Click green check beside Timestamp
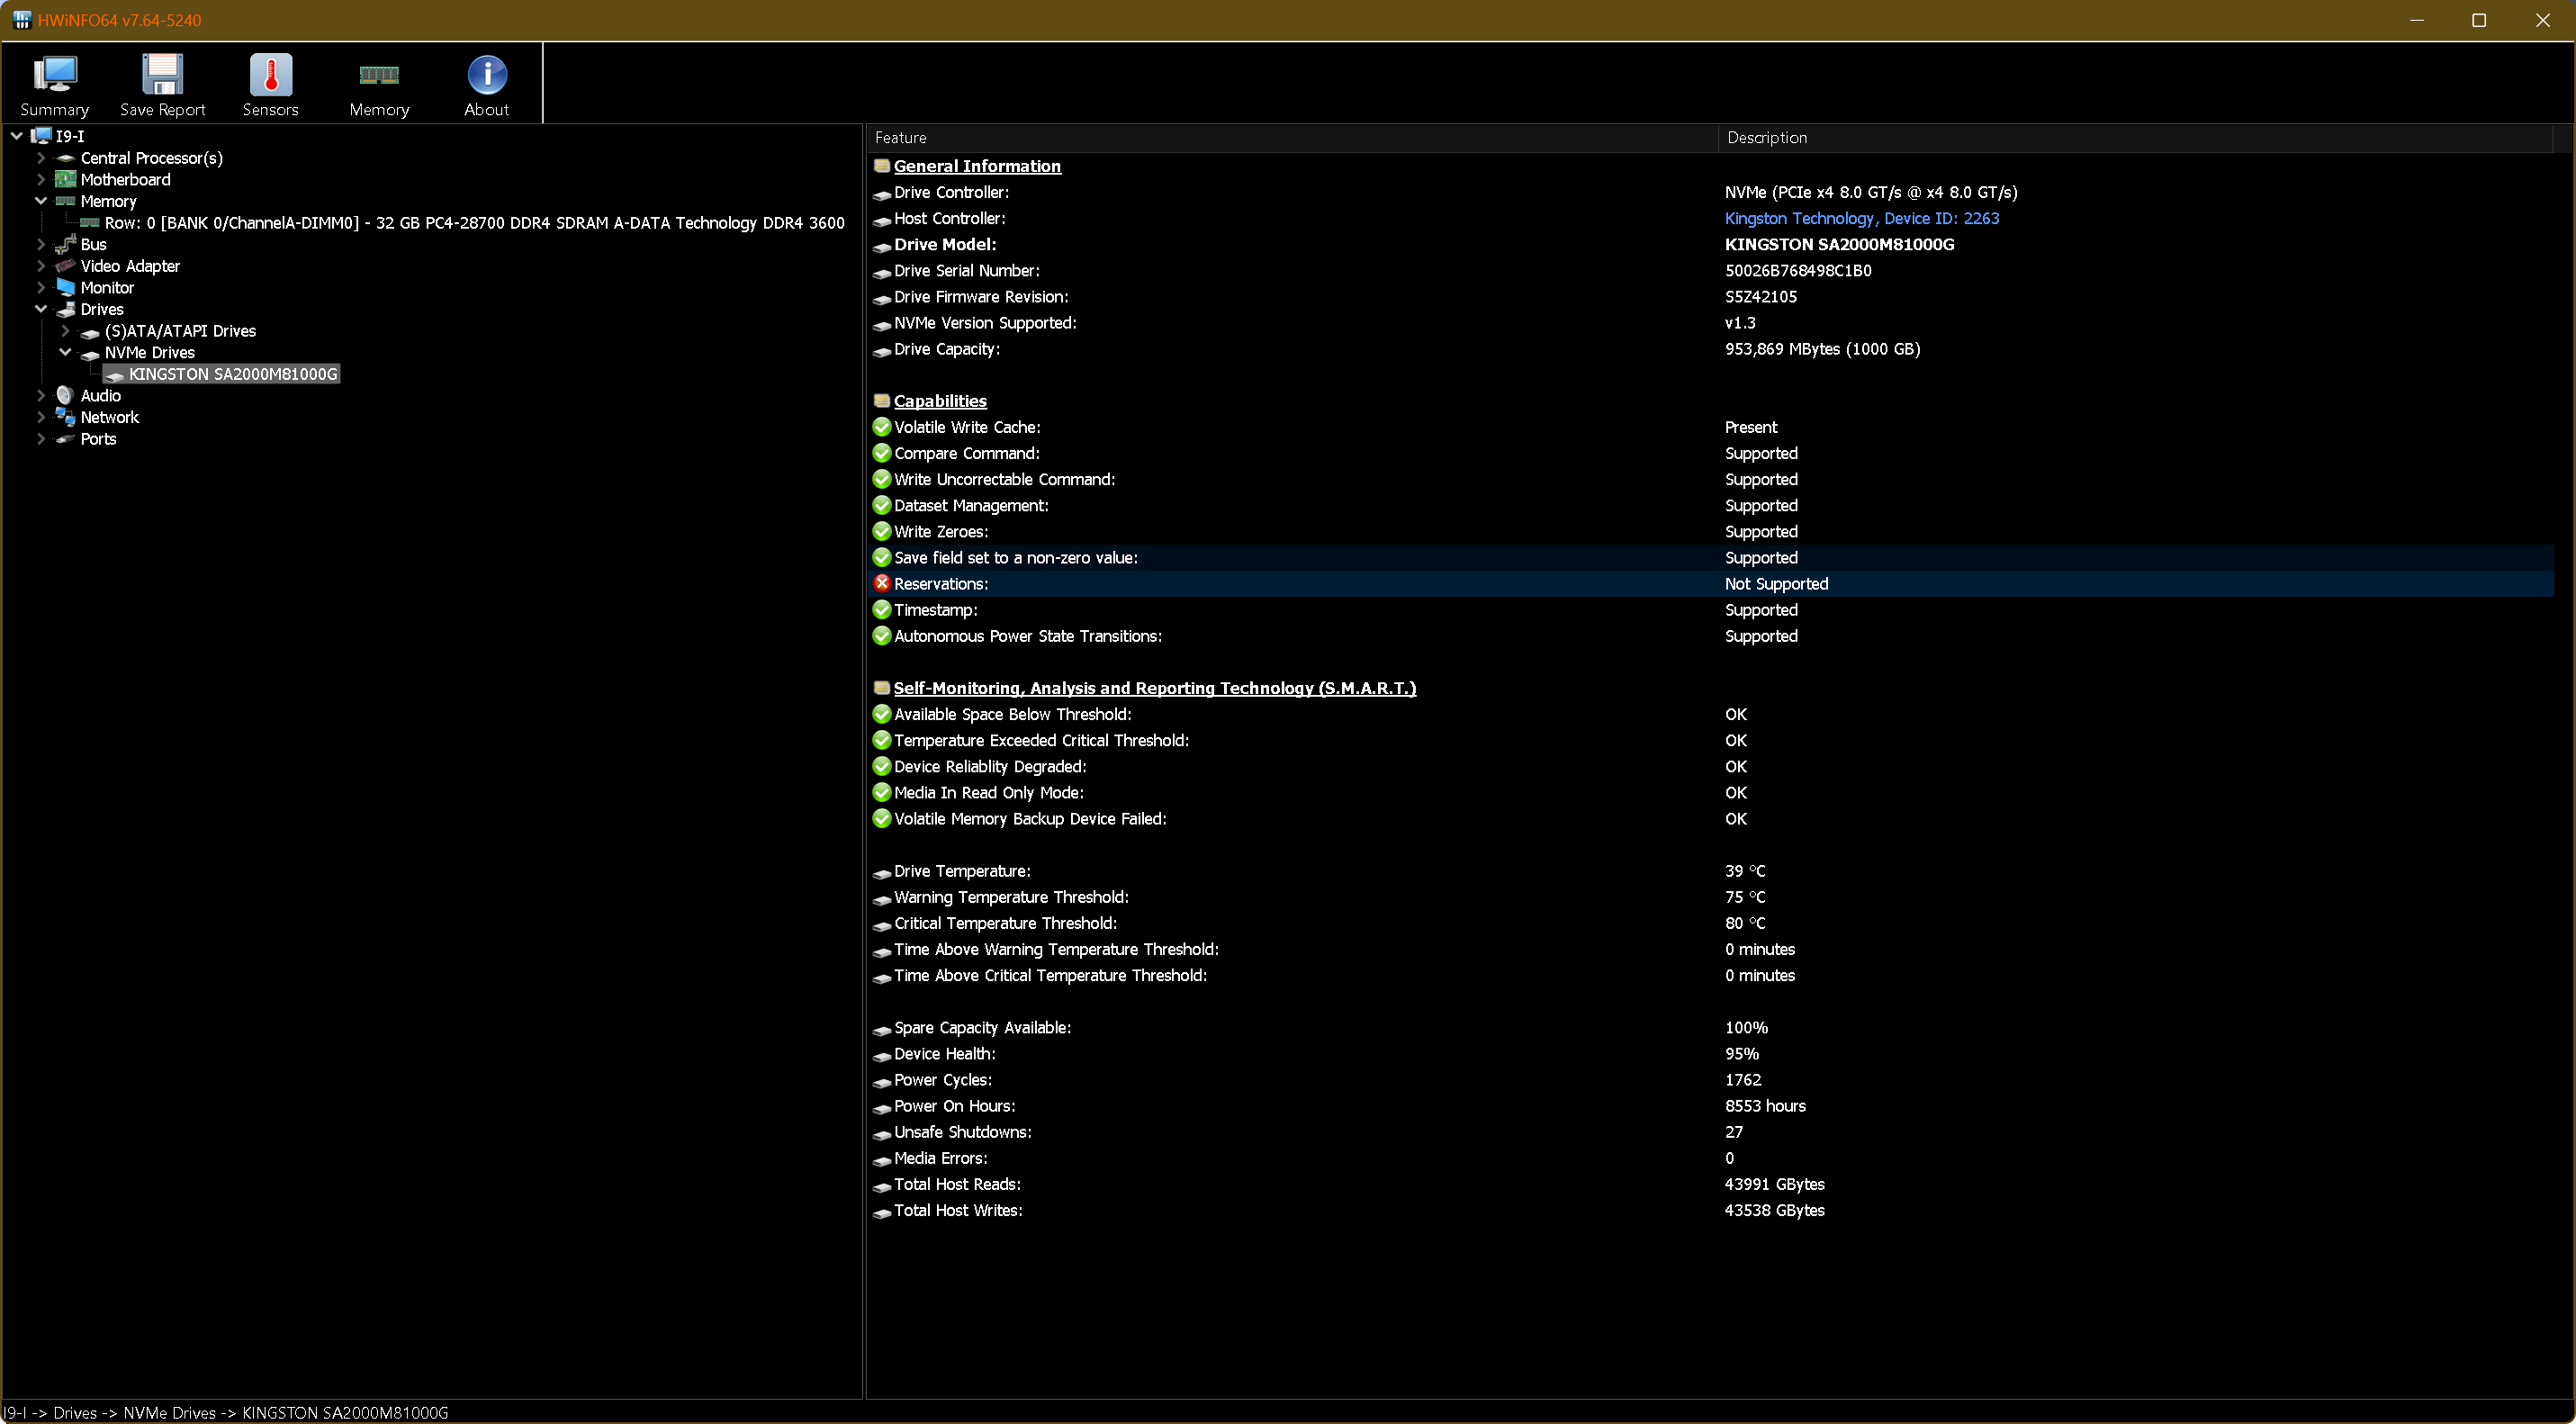Viewport: 2576px width, 1424px height. coord(881,610)
